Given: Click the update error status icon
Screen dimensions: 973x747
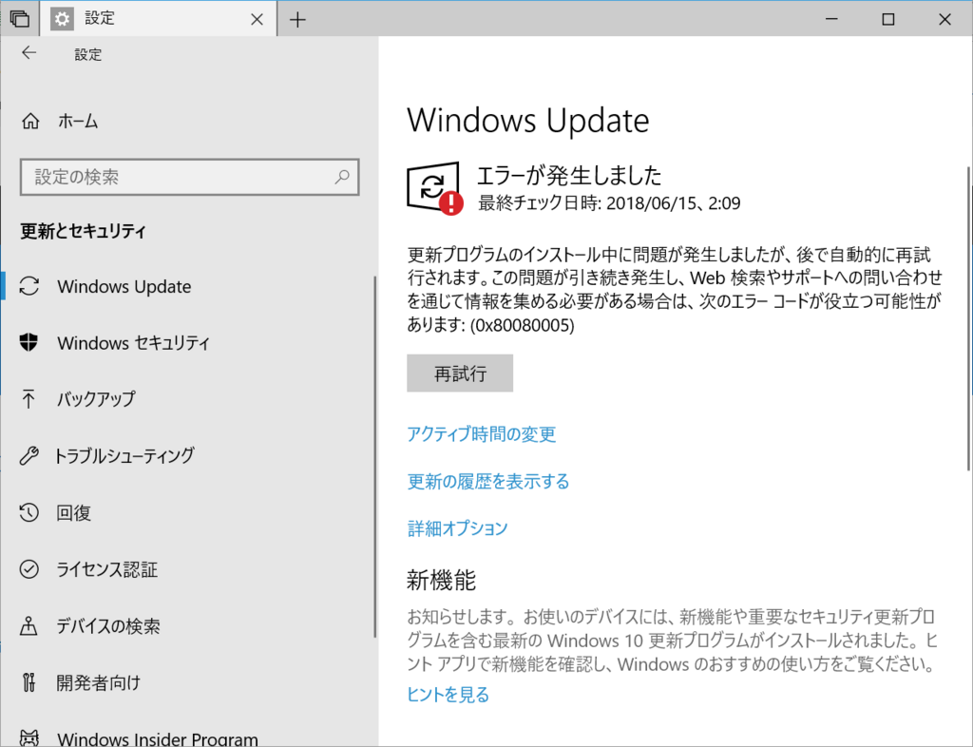Looking at the screenshot, I should tap(434, 188).
